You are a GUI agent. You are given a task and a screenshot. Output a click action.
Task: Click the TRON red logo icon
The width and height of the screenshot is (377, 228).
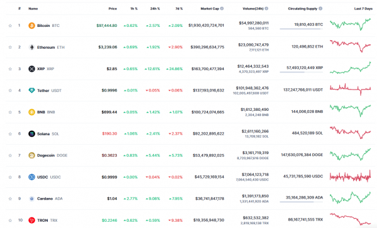tap(32, 220)
